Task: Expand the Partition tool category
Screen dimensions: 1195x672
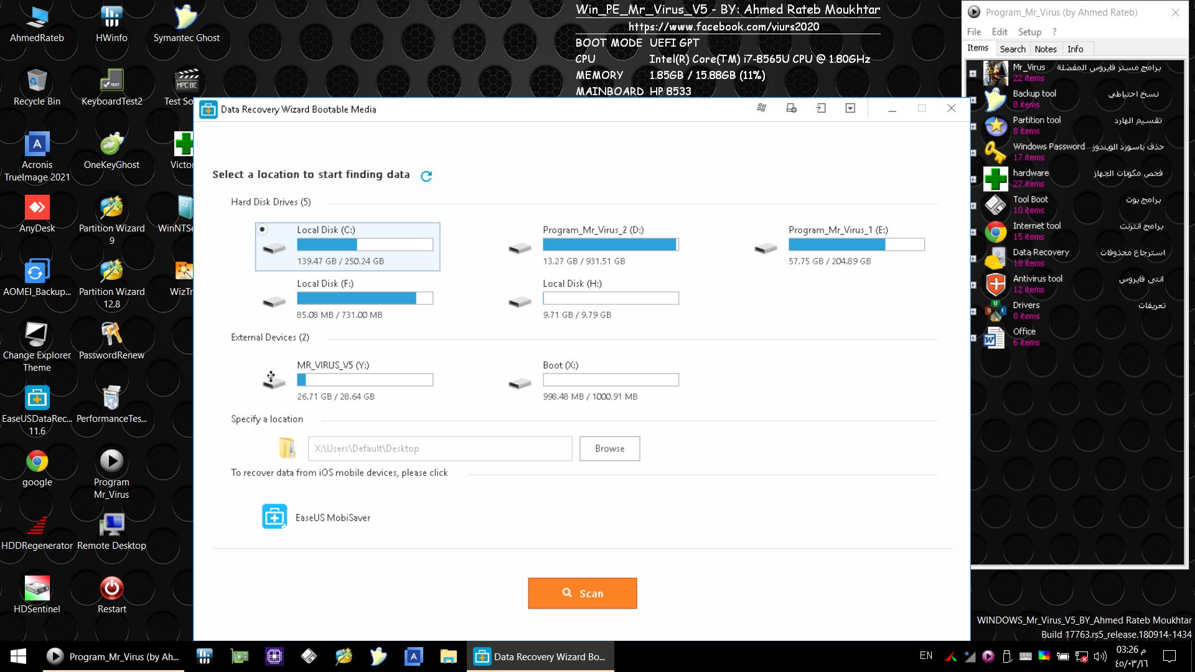Action: [973, 126]
